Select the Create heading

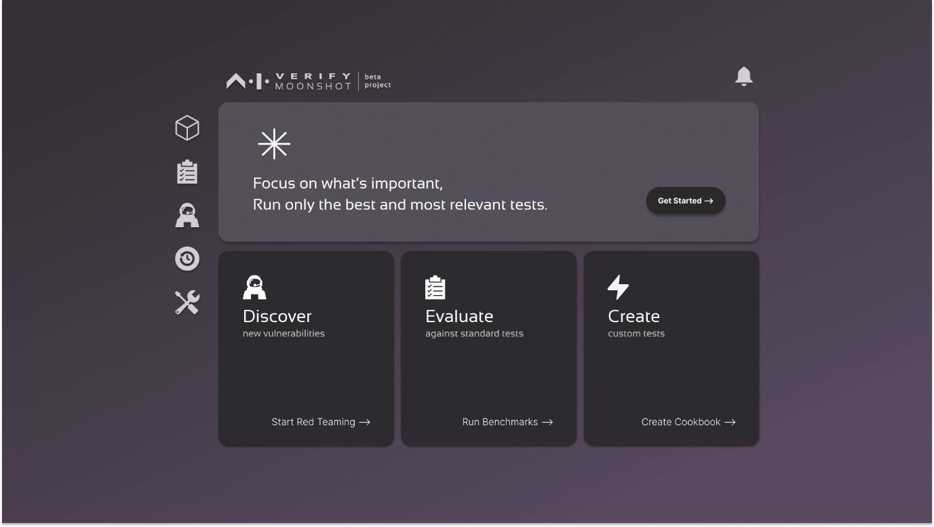(634, 316)
